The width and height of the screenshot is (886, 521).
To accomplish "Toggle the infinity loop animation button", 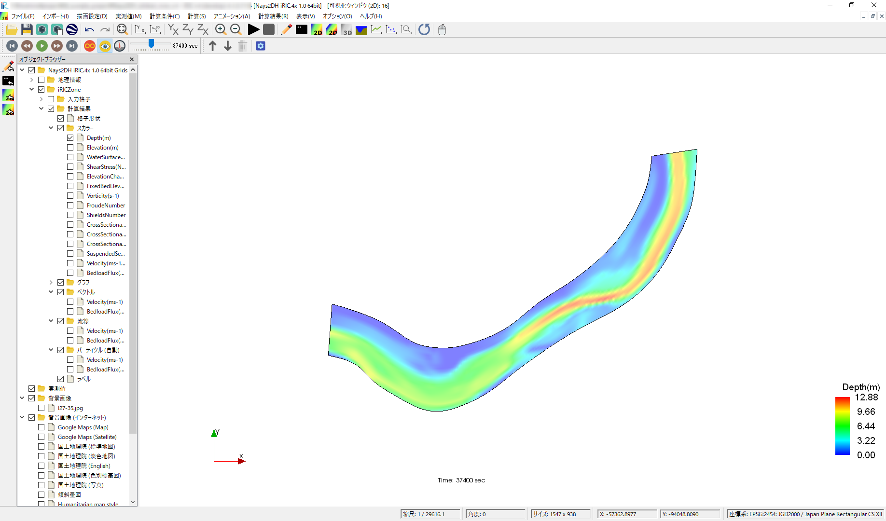I will 90,46.
